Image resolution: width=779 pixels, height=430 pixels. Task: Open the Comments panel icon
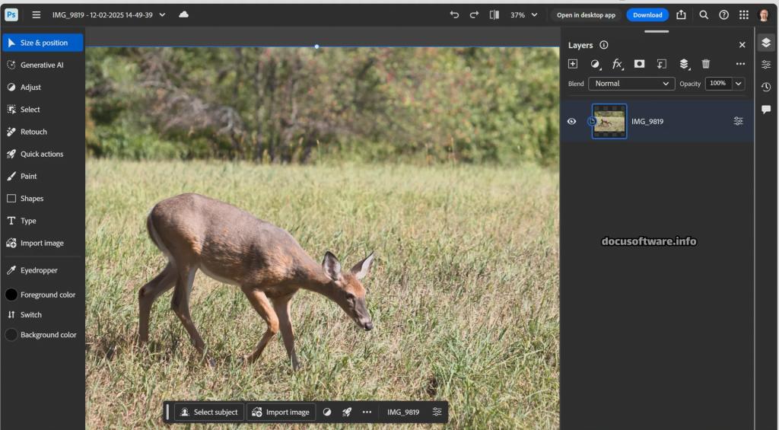766,110
